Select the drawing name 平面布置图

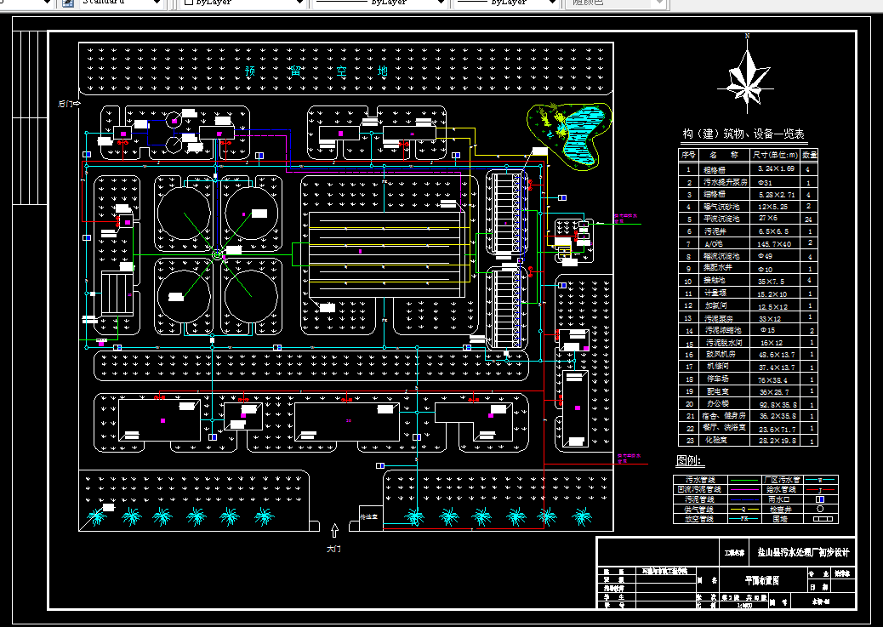click(x=761, y=580)
